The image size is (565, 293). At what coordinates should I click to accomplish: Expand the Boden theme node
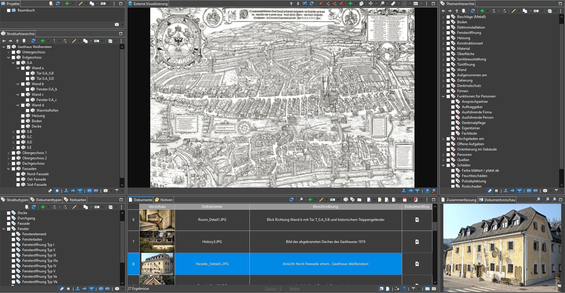(443, 22)
